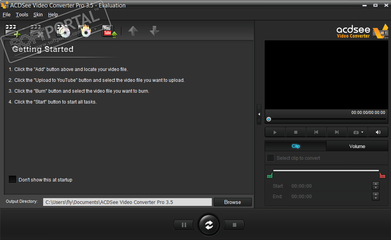
Task: Click step 2 about Upload to YouTube
Action: [96, 80]
